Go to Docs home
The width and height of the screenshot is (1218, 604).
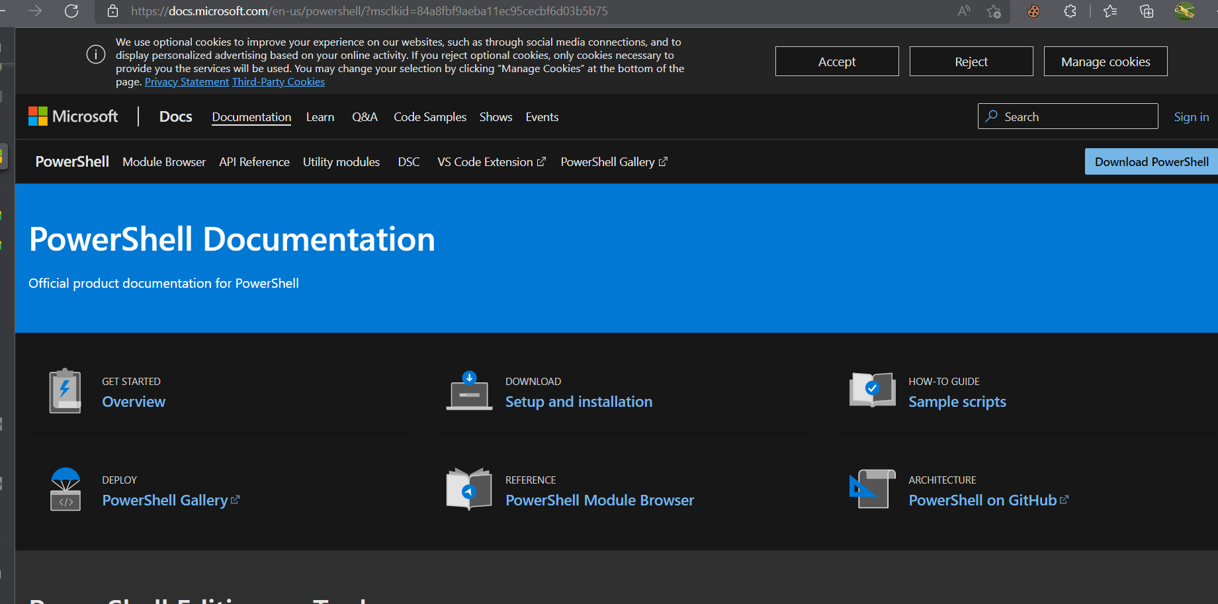pos(176,116)
